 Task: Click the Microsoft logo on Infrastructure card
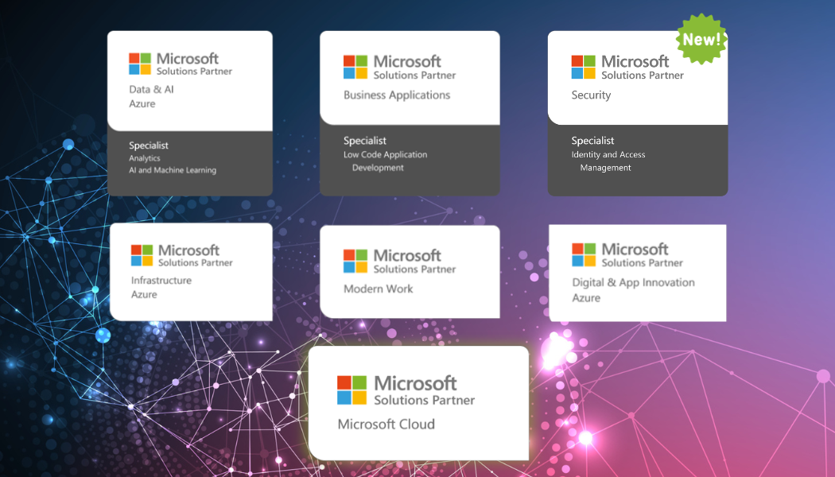point(142,255)
